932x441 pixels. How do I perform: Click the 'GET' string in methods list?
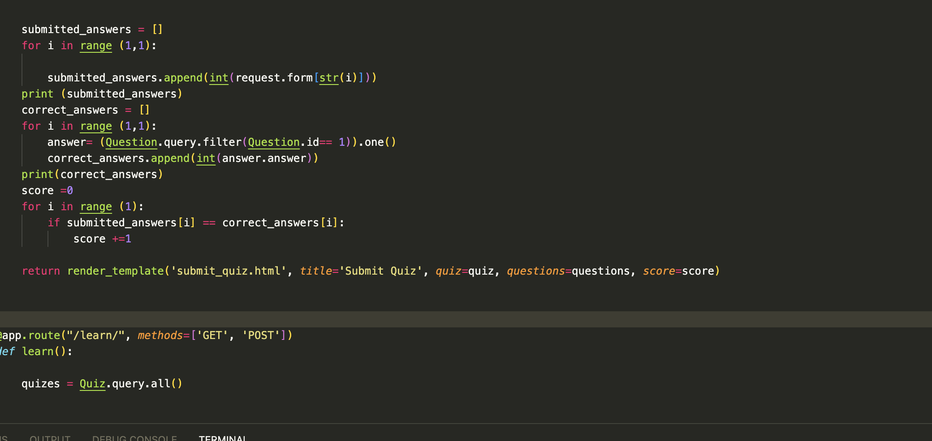point(212,335)
